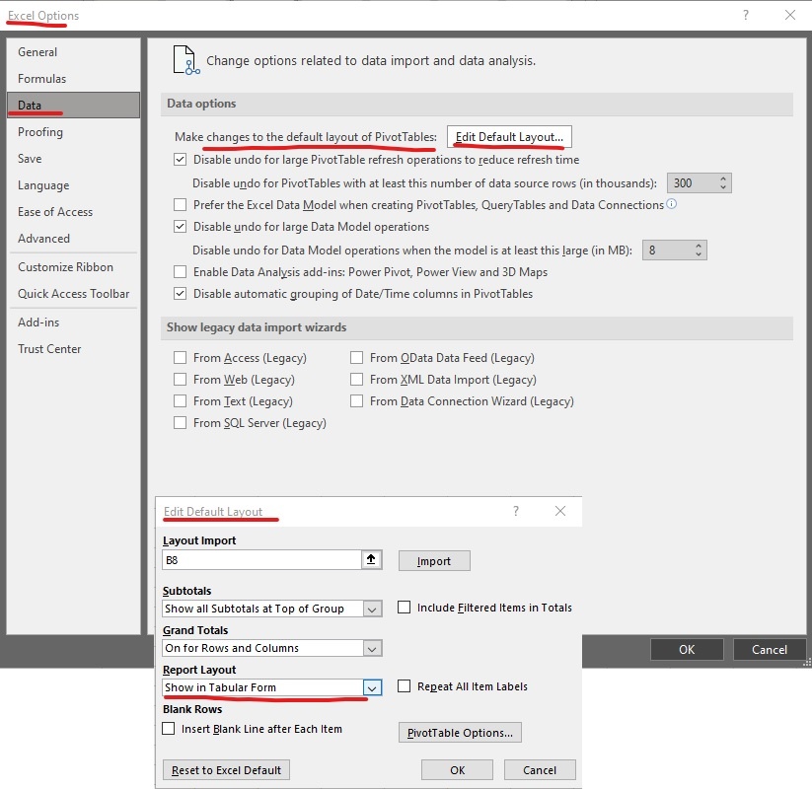Open the Formulas options category
Screen dimensions: 812x789
pyautogui.click(x=73, y=79)
